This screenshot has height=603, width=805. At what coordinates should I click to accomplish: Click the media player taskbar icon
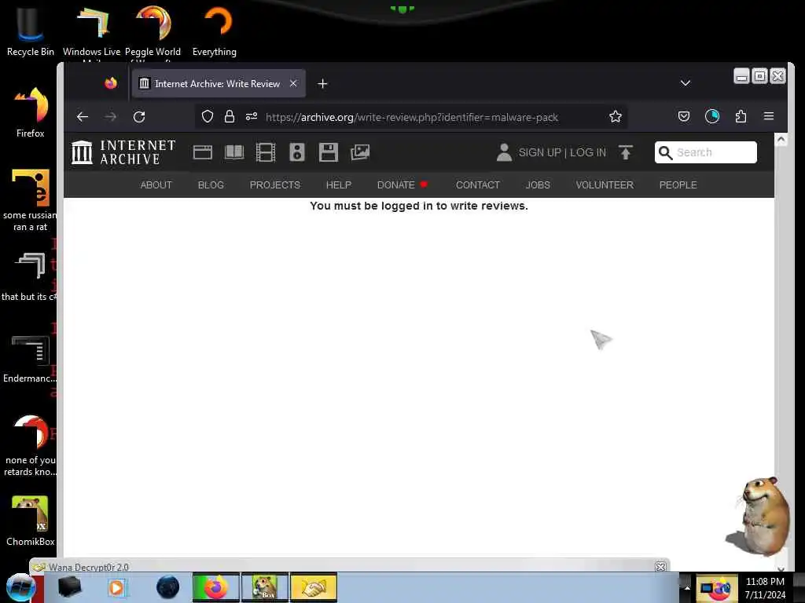pyautogui.click(x=116, y=587)
